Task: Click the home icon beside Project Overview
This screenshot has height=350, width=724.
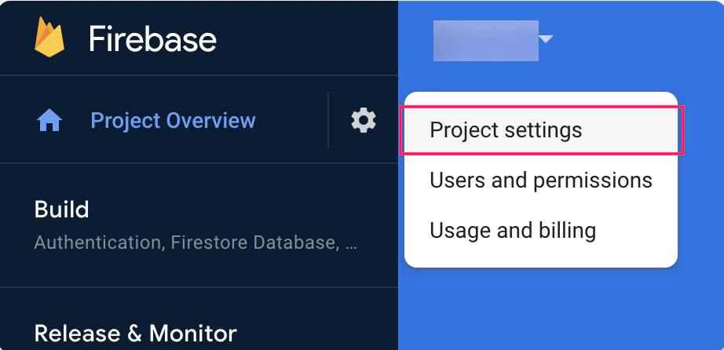Action: click(49, 121)
